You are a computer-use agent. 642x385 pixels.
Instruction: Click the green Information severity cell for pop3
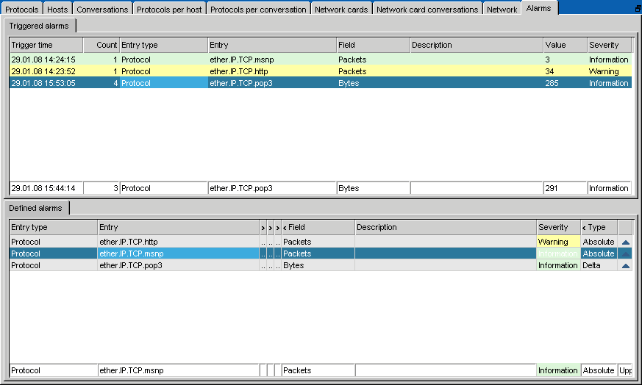click(557, 265)
